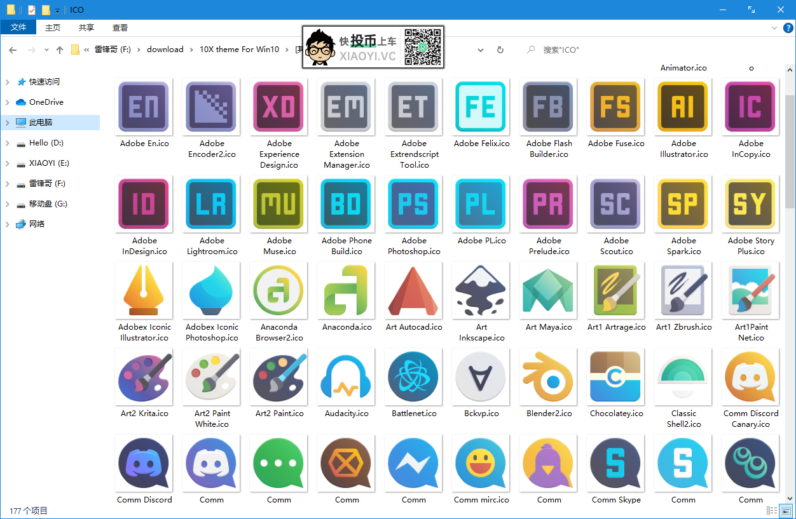Expand the OneDrive tree node
Viewport: 796px width, 519px height.
pos(8,102)
